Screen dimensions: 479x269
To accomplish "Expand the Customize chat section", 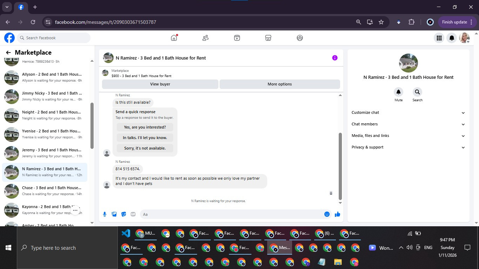I will (409, 112).
